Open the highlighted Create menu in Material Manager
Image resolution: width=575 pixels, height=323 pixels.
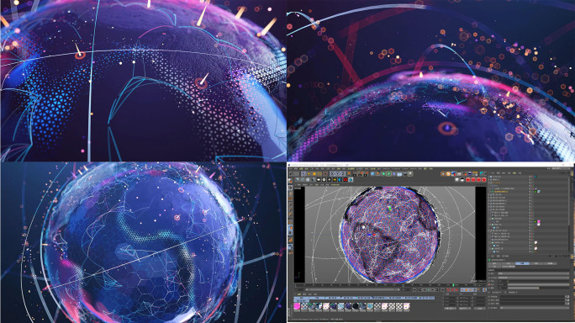299,294
